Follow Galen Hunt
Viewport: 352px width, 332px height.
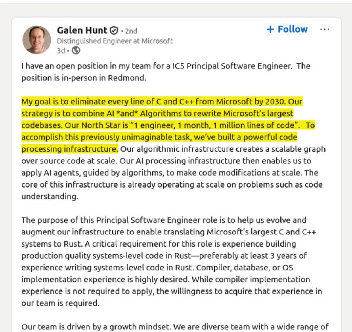287,29
